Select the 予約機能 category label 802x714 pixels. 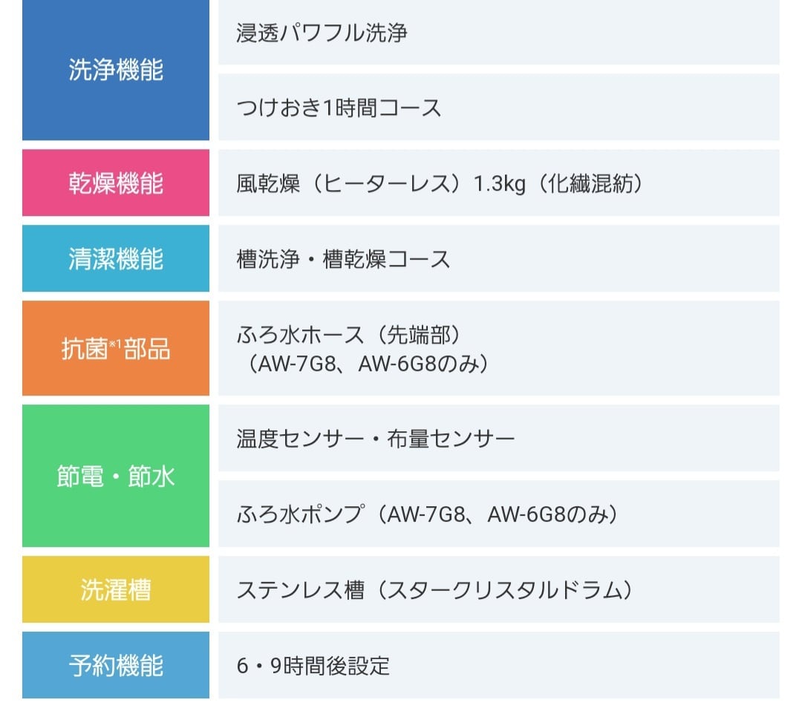pos(116,666)
